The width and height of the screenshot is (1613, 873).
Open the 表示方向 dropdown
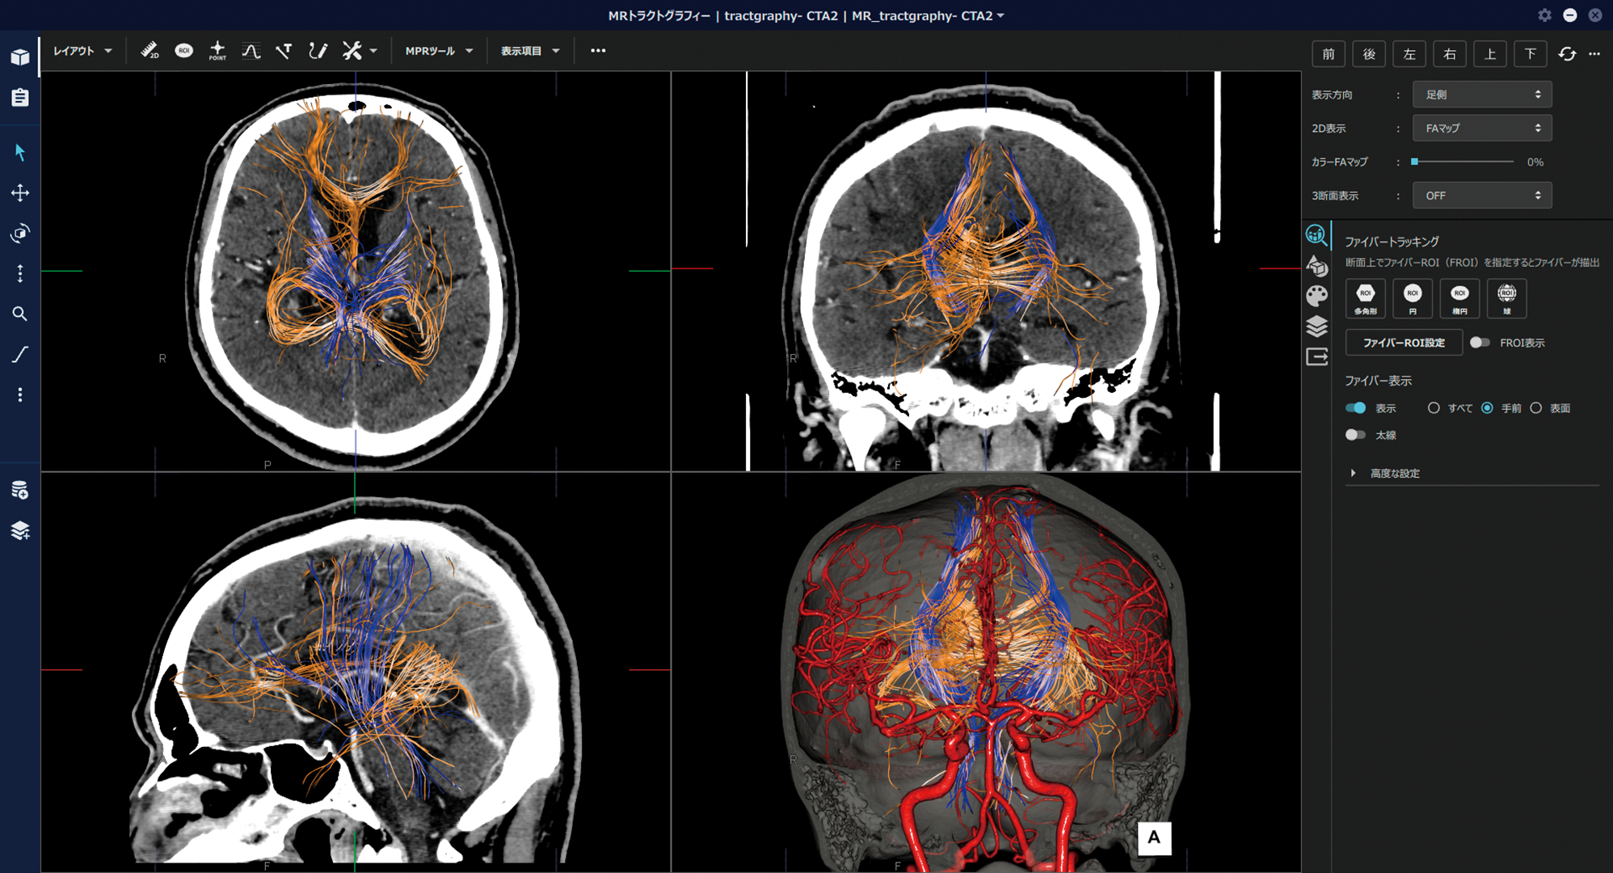[x=1481, y=95]
